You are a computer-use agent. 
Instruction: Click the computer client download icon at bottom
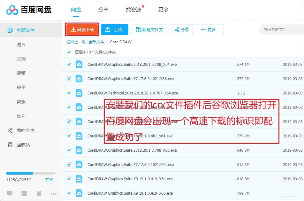(x=10, y=193)
